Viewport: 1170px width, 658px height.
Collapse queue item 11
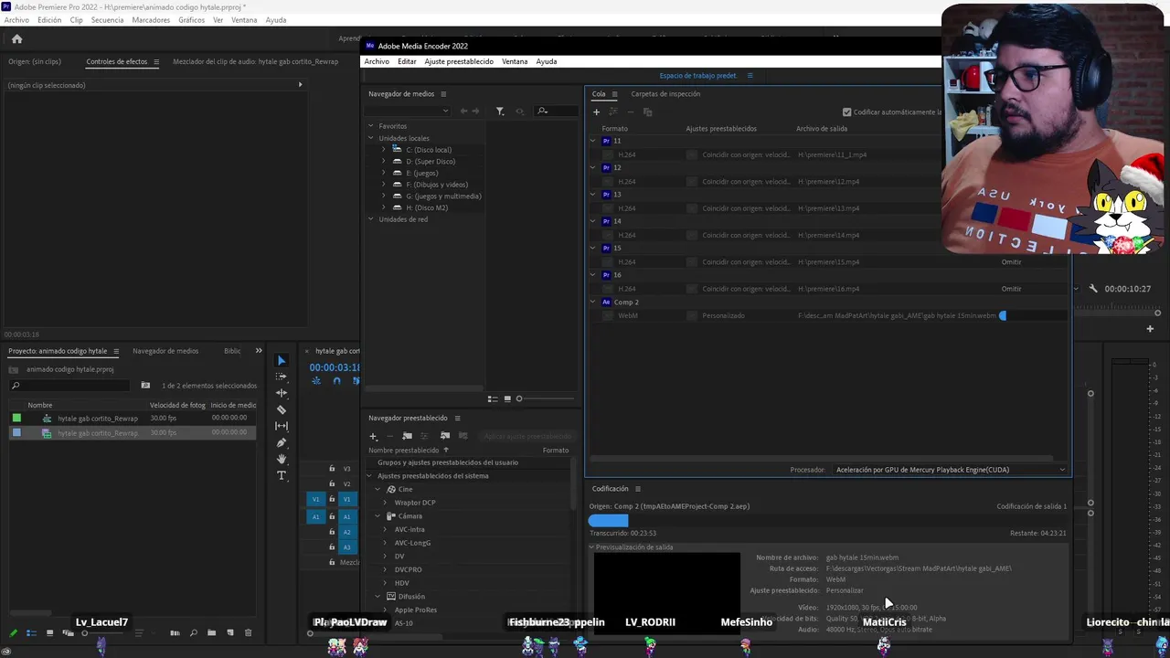point(593,141)
